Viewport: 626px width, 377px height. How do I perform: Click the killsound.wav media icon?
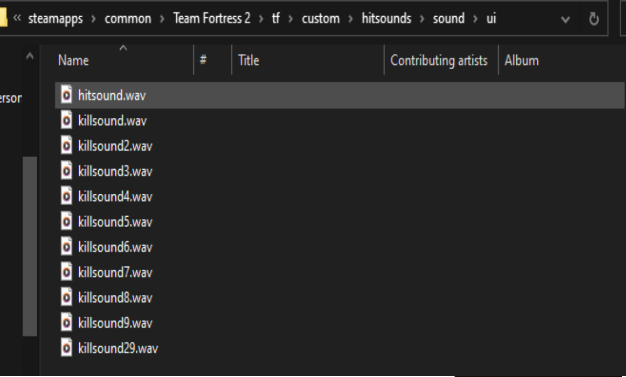point(65,120)
